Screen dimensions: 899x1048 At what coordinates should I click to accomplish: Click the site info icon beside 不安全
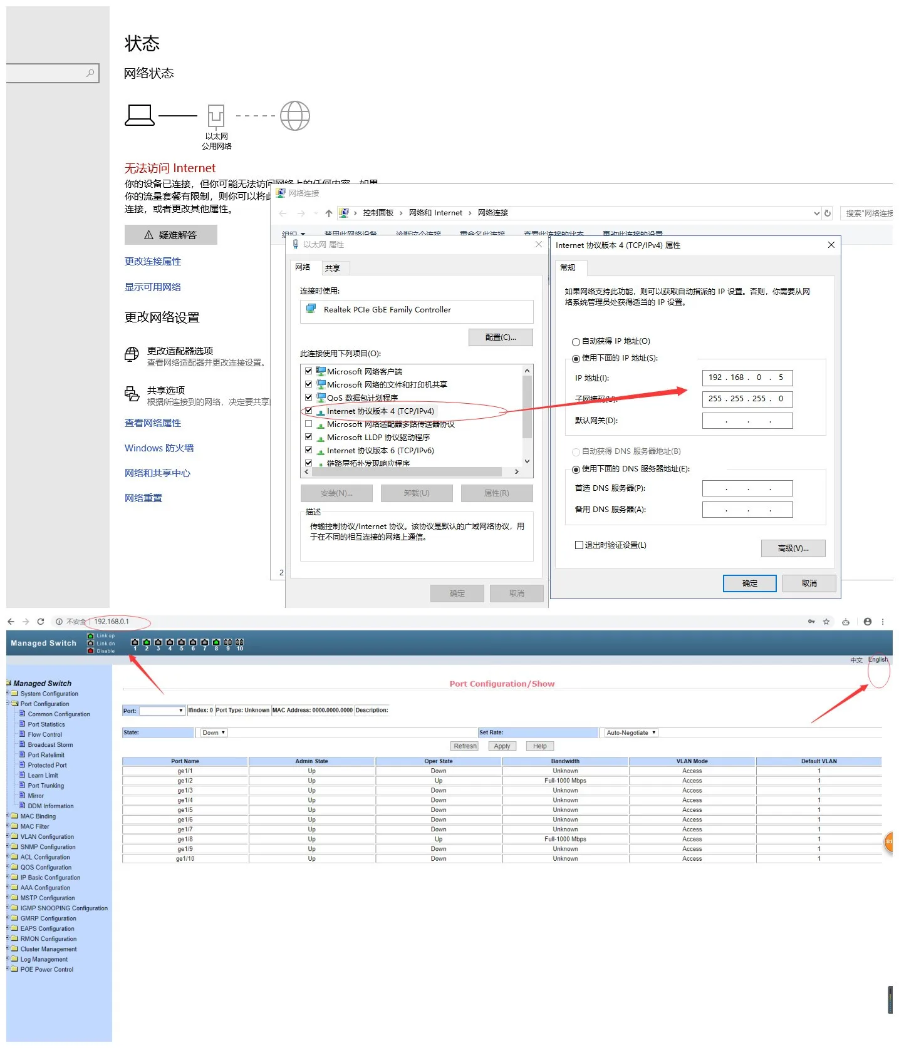coord(59,622)
